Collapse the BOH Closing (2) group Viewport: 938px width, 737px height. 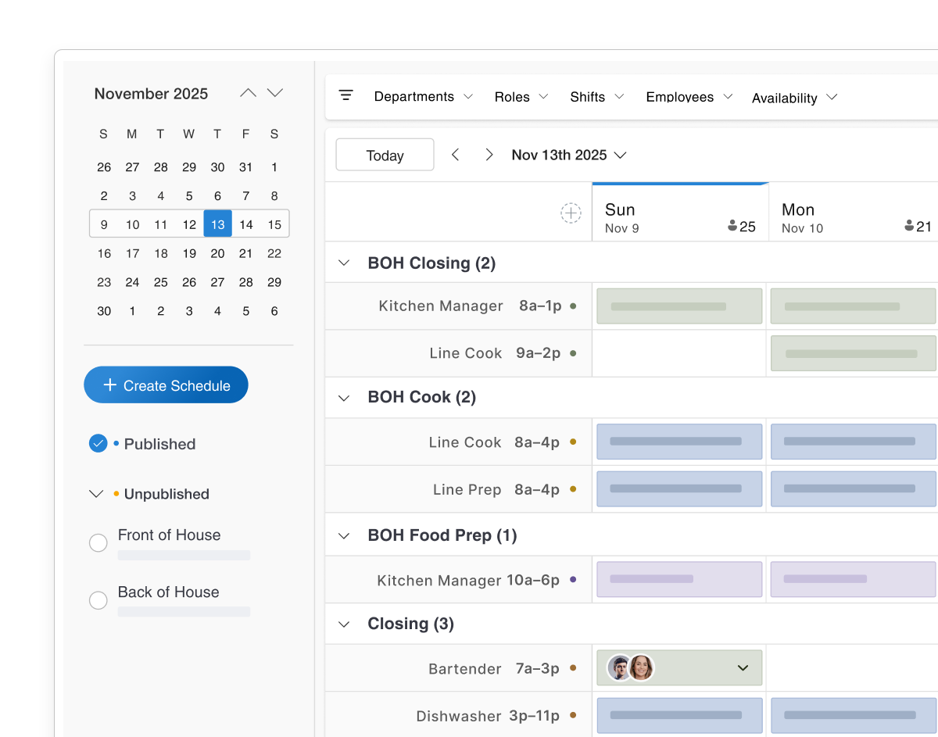344,263
